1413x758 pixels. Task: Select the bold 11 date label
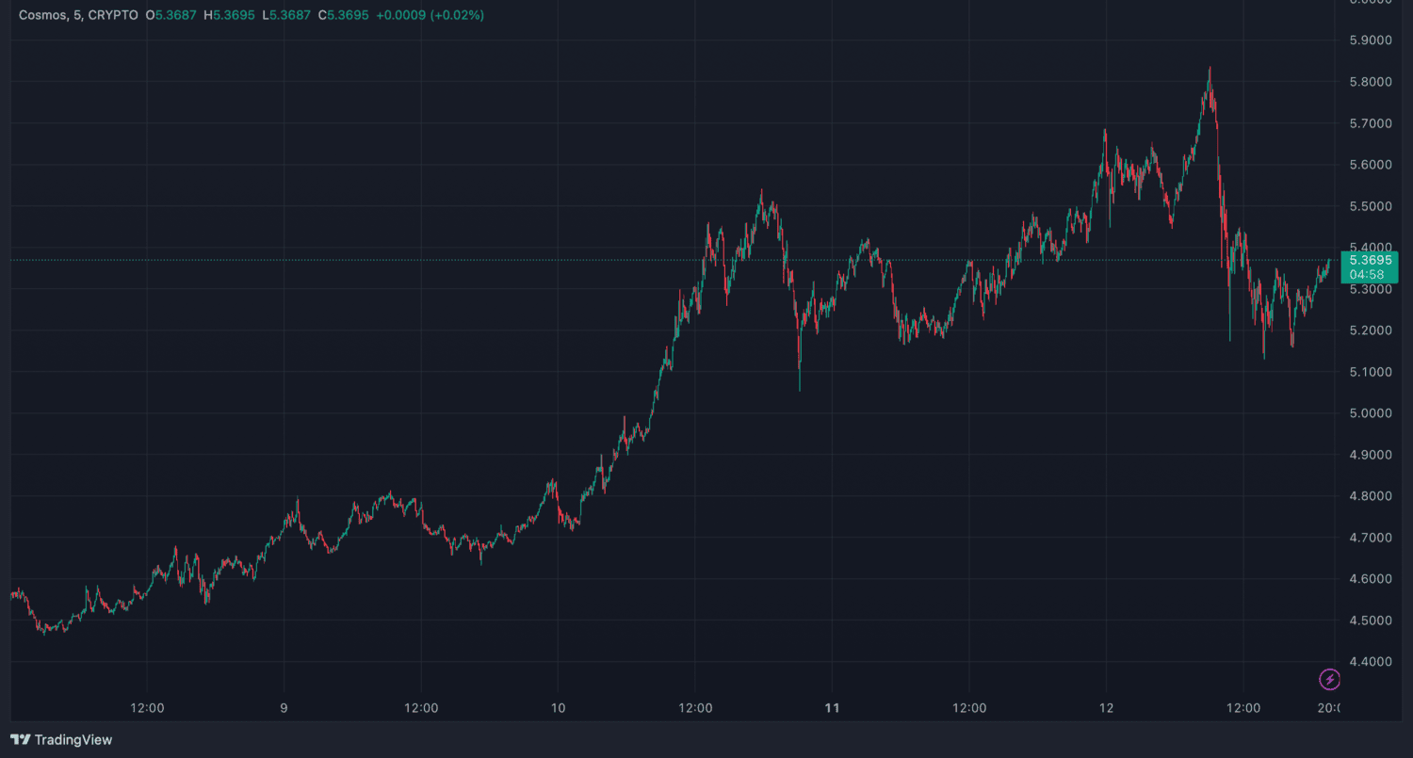pos(832,707)
